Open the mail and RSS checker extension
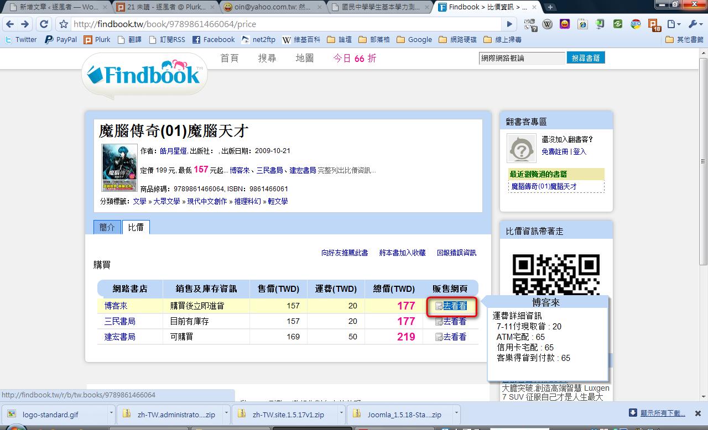The width and height of the screenshot is (708, 430). pos(530,24)
